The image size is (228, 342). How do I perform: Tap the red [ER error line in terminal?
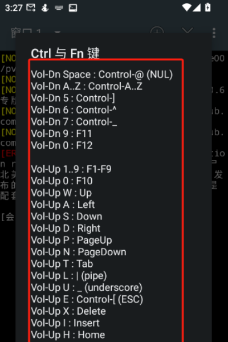(x=8, y=153)
